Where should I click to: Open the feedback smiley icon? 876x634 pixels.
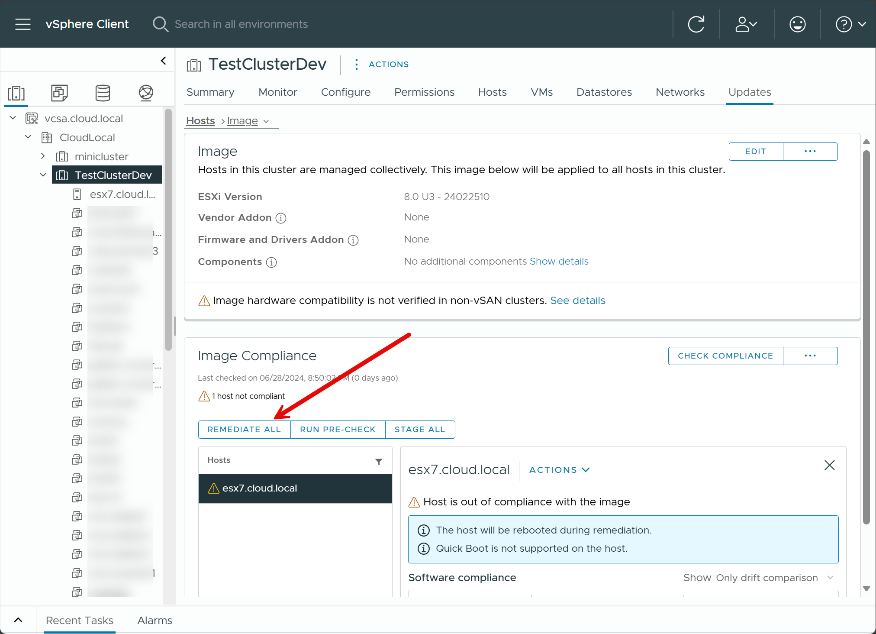pyautogui.click(x=797, y=24)
